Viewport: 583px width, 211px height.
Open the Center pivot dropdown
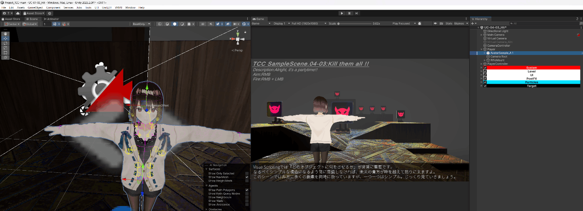(12, 24)
